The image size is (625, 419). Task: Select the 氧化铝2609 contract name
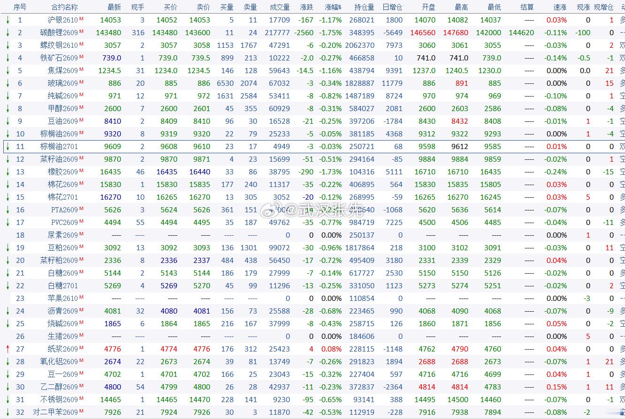pyautogui.click(x=59, y=361)
